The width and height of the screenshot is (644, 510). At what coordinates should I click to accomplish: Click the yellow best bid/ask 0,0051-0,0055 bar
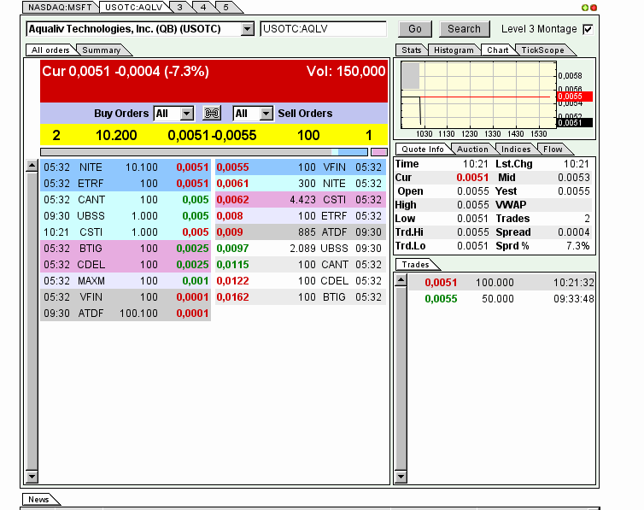tap(214, 135)
